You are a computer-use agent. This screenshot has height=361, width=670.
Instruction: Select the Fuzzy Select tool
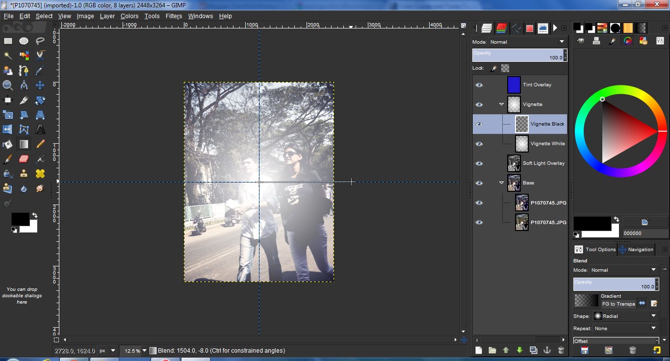click(x=8, y=55)
